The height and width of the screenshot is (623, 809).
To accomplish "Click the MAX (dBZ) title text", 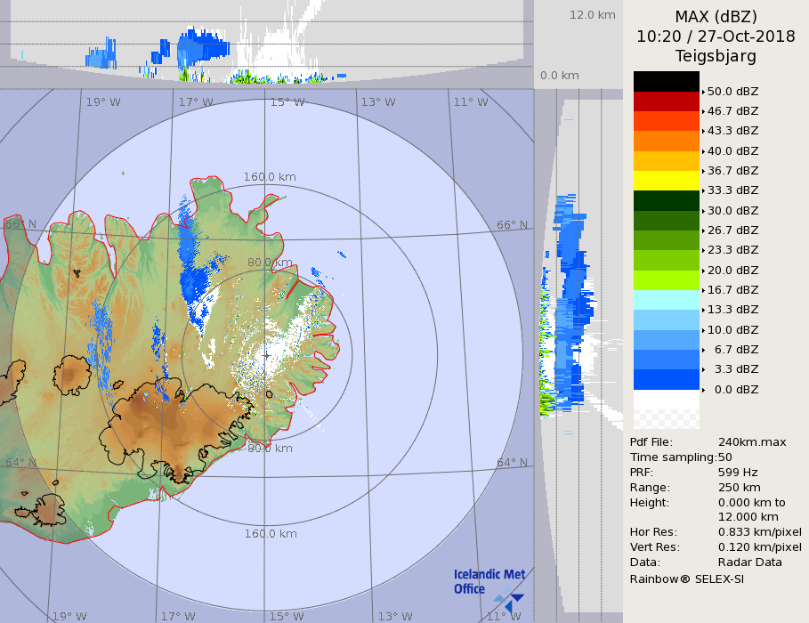I will (715, 17).
